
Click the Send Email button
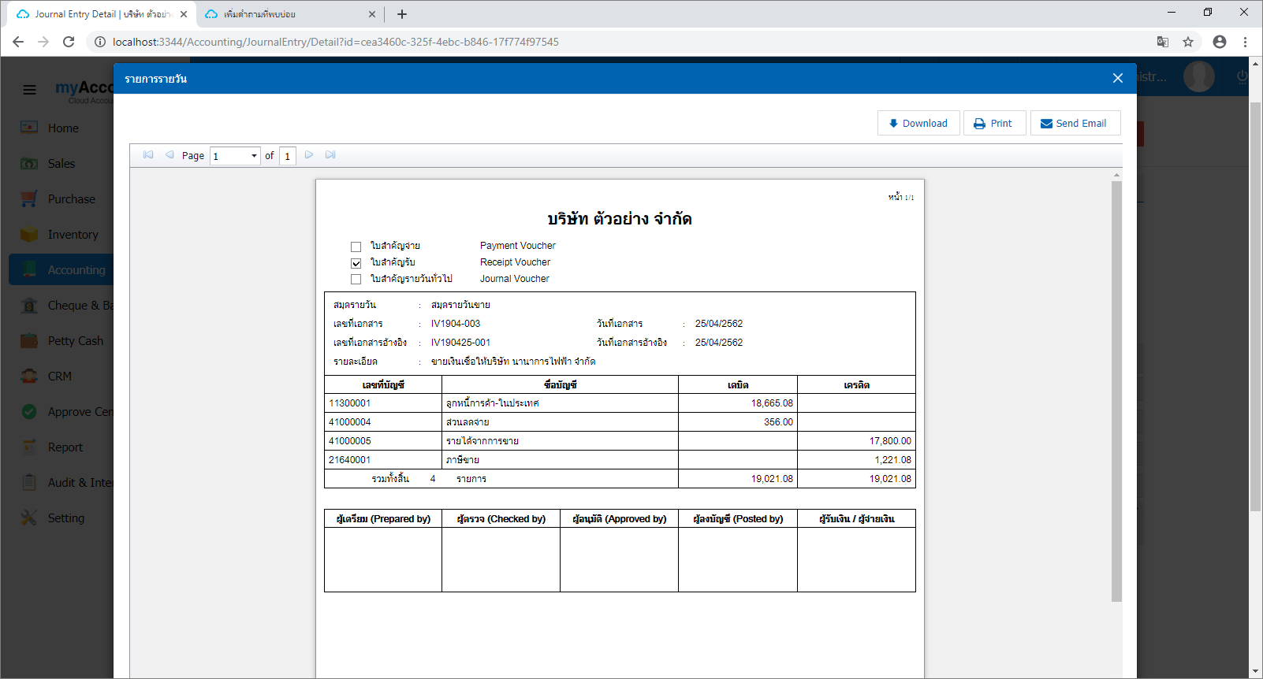click(x=1075, y=123)
